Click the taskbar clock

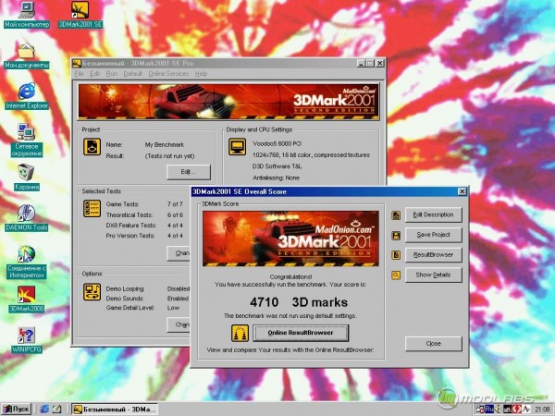click(542, 410)
